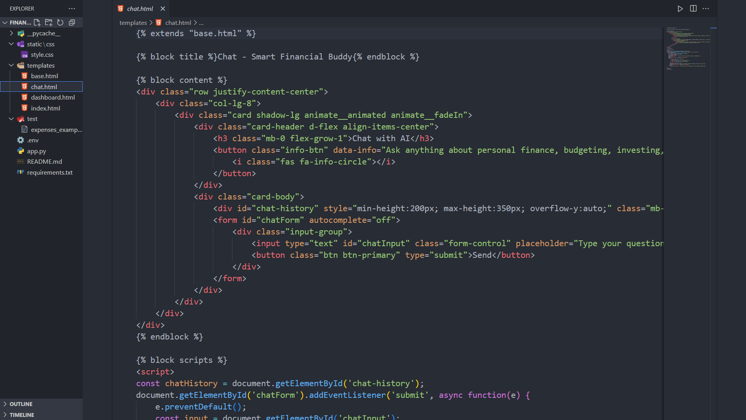Click templates in the breadcrumb path

click(x=133, y=23)
